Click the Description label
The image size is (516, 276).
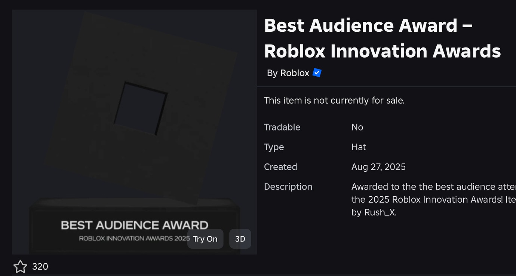(x=288, y=186)
